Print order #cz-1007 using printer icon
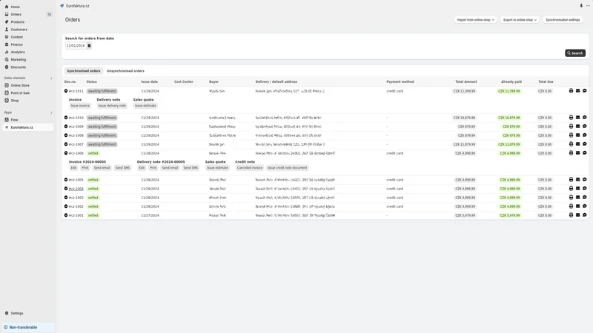The height and width of the screenshot is (333, 593). click(571, 144)
